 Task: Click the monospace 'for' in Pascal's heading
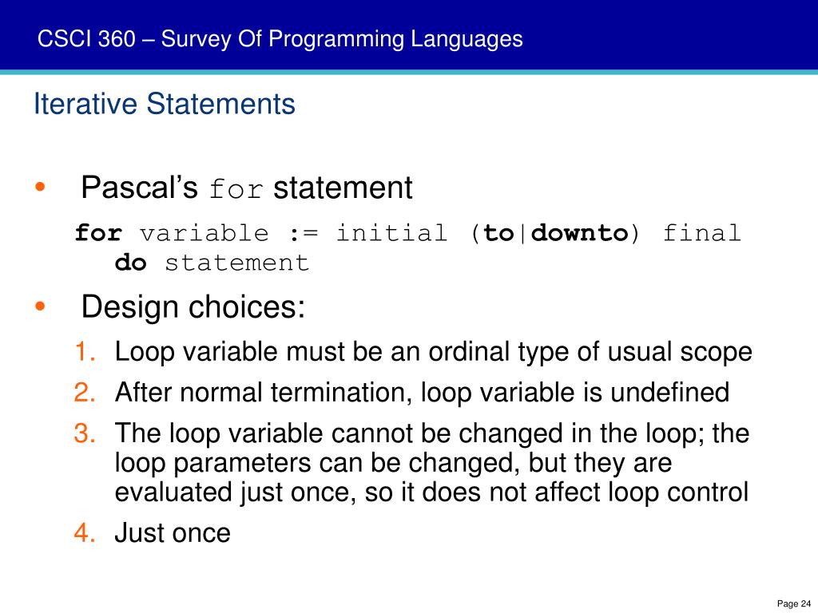click(x=236, y=189)
